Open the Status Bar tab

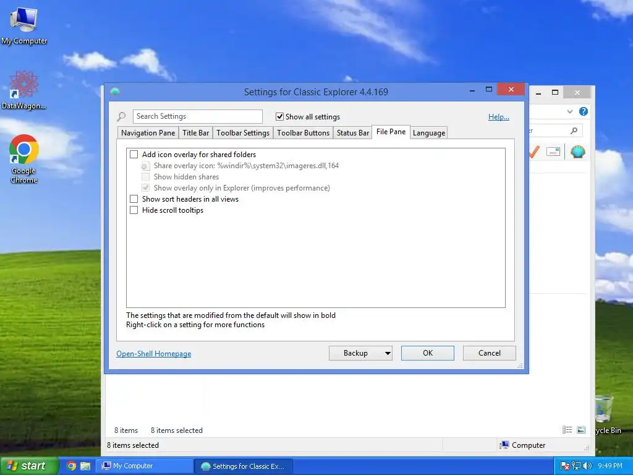point(353,133)
